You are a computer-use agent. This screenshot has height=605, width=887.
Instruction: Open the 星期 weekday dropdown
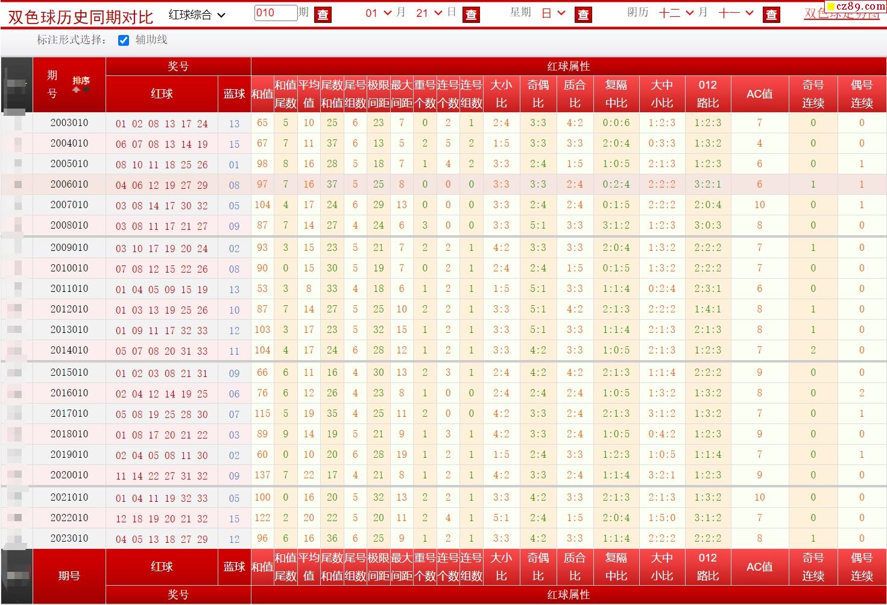click(553, 13)
